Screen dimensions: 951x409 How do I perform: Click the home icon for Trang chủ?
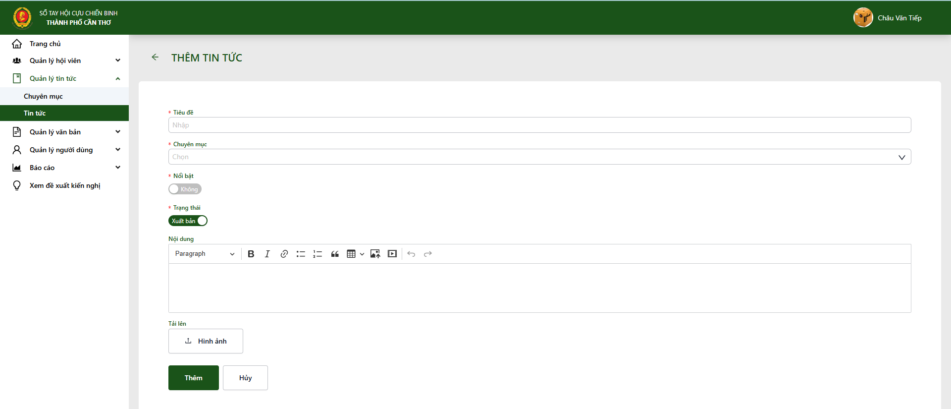click(x=17, y=44)
